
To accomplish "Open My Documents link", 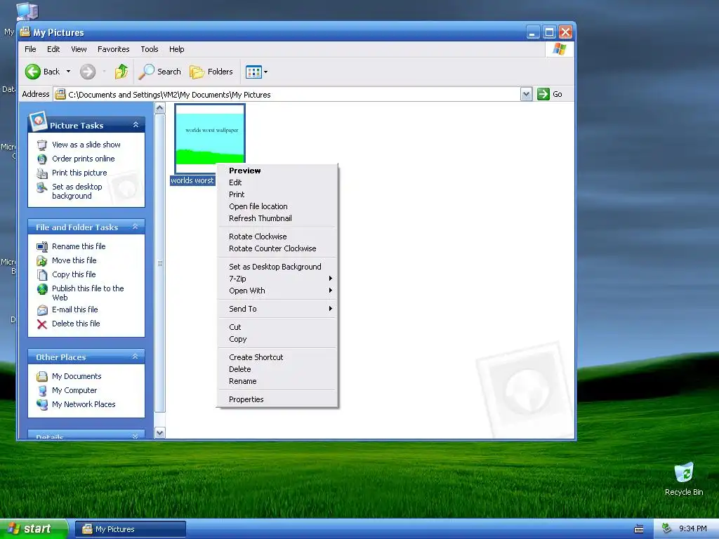I will [77, 376].
